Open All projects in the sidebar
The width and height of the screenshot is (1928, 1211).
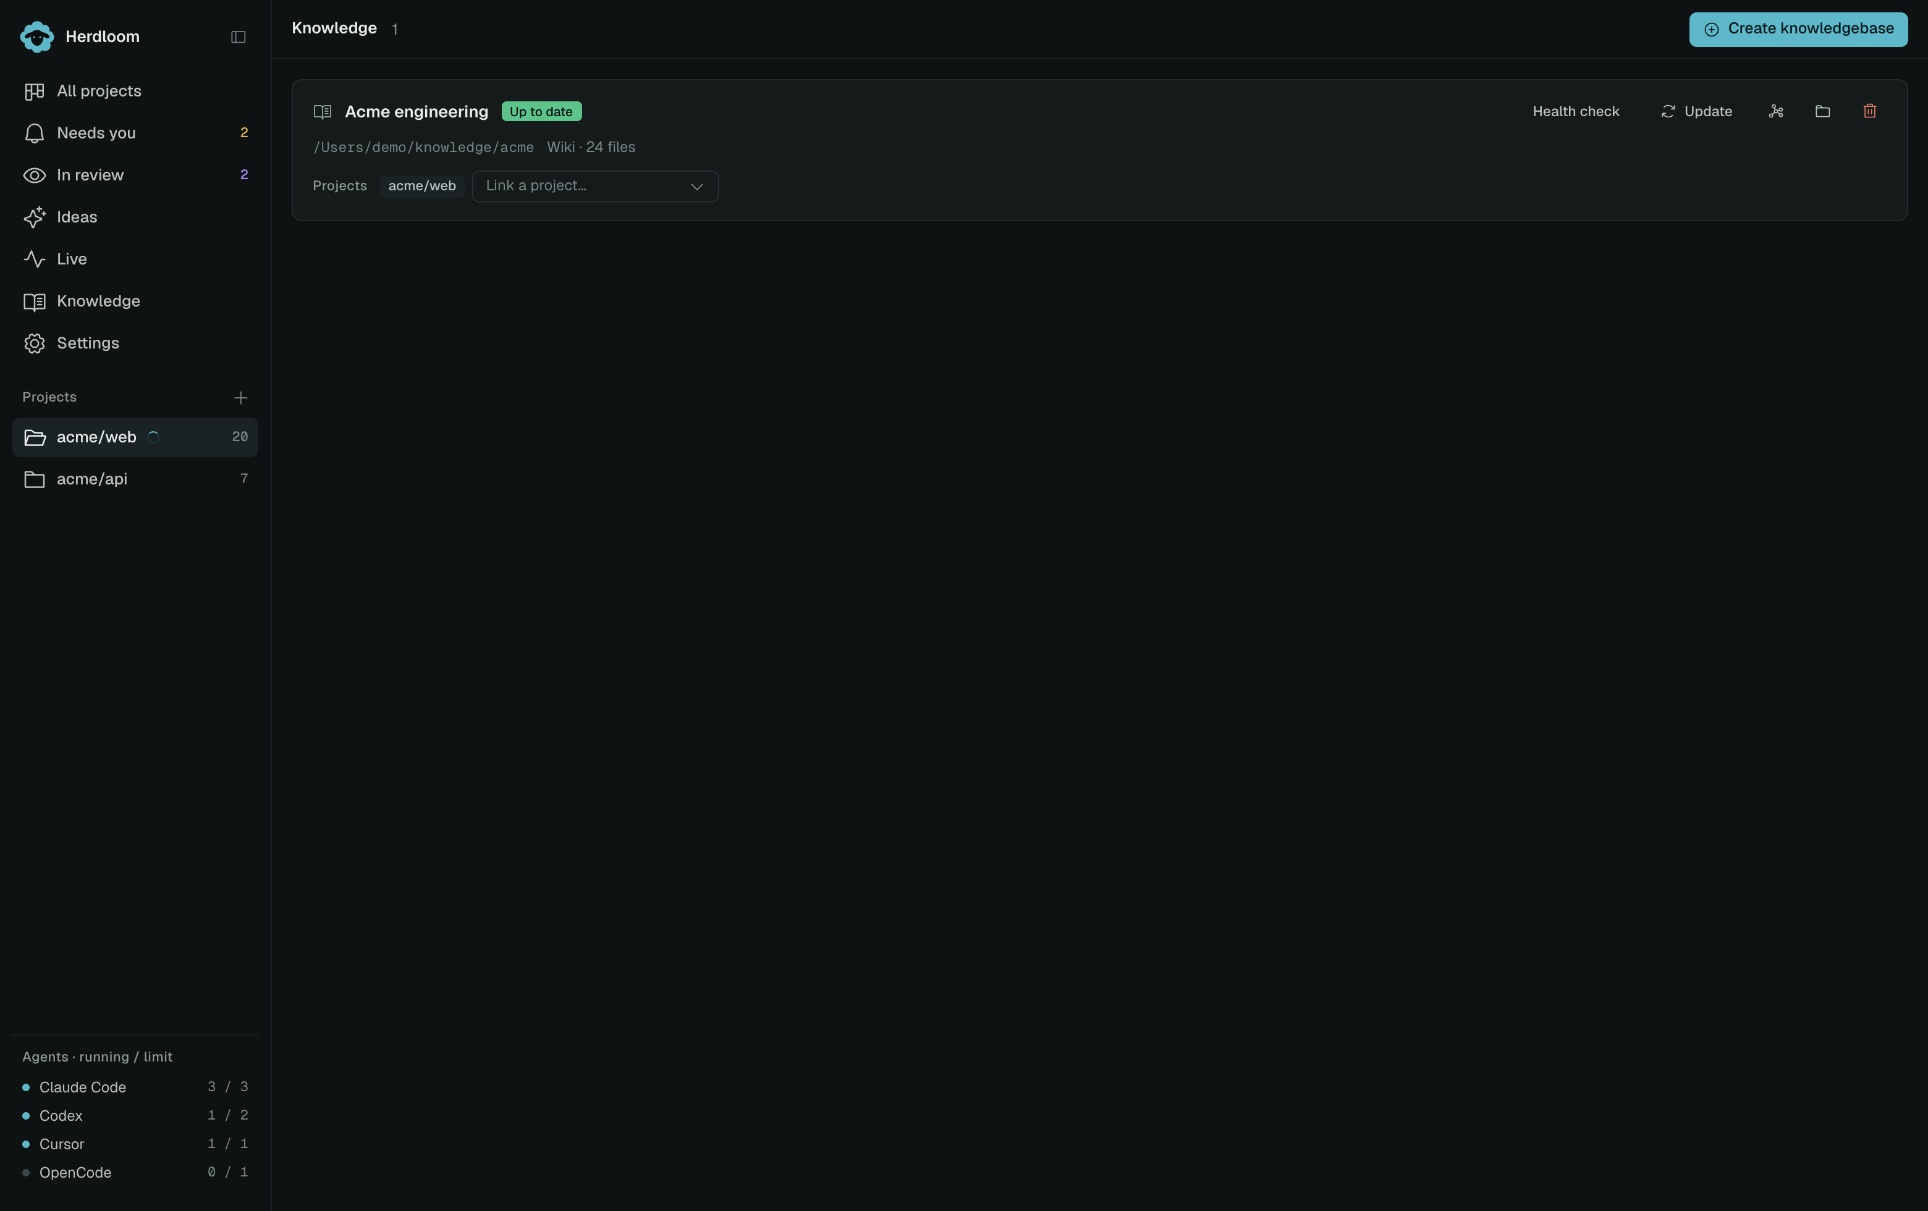[135, 91]
